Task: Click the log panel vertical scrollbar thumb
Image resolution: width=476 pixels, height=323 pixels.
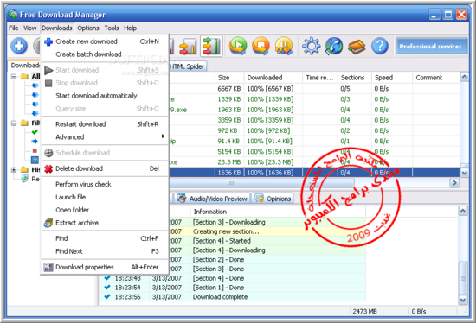Action: (x=463, y=278)
